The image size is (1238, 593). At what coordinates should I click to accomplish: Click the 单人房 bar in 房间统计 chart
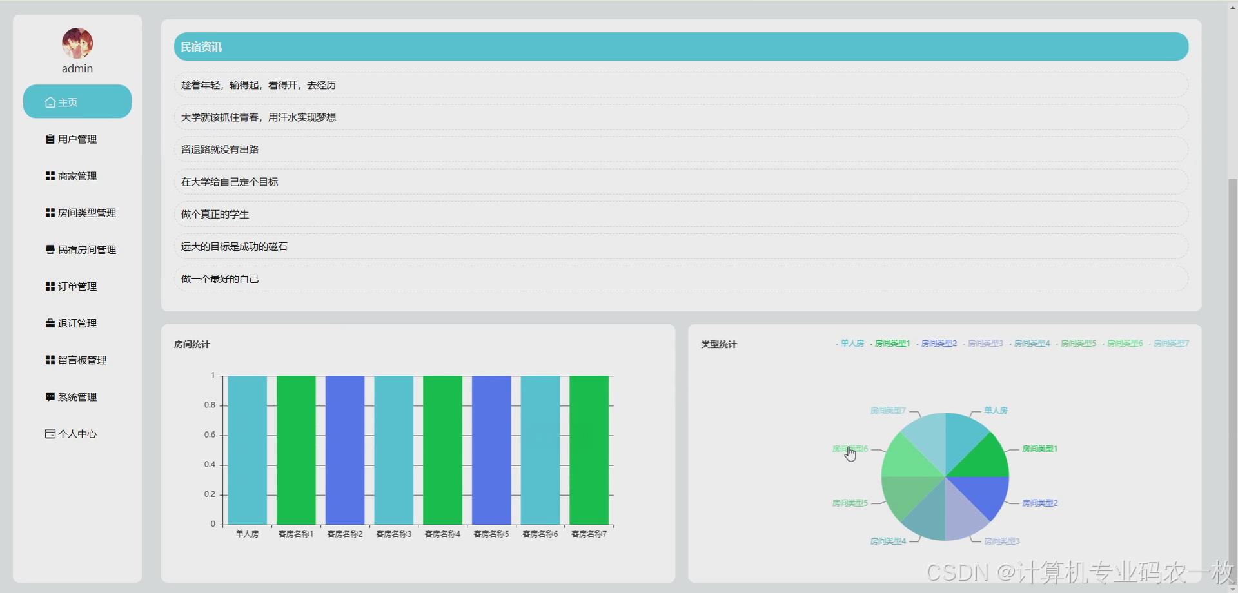coord(247,450)
